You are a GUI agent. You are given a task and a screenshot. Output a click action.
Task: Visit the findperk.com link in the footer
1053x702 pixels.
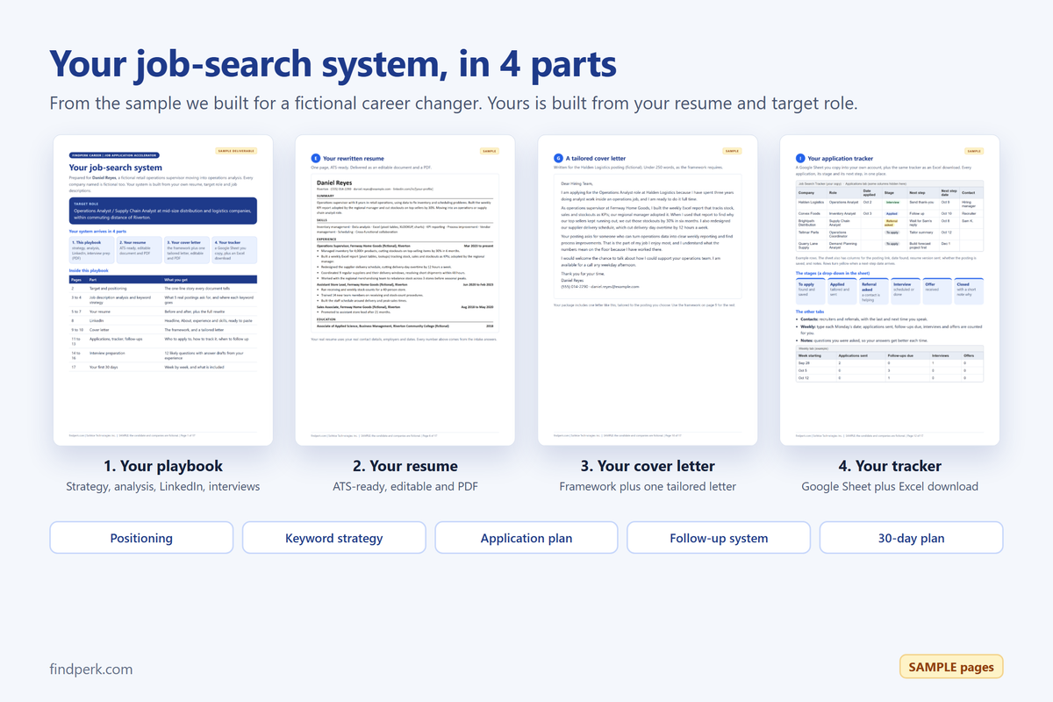91,669
